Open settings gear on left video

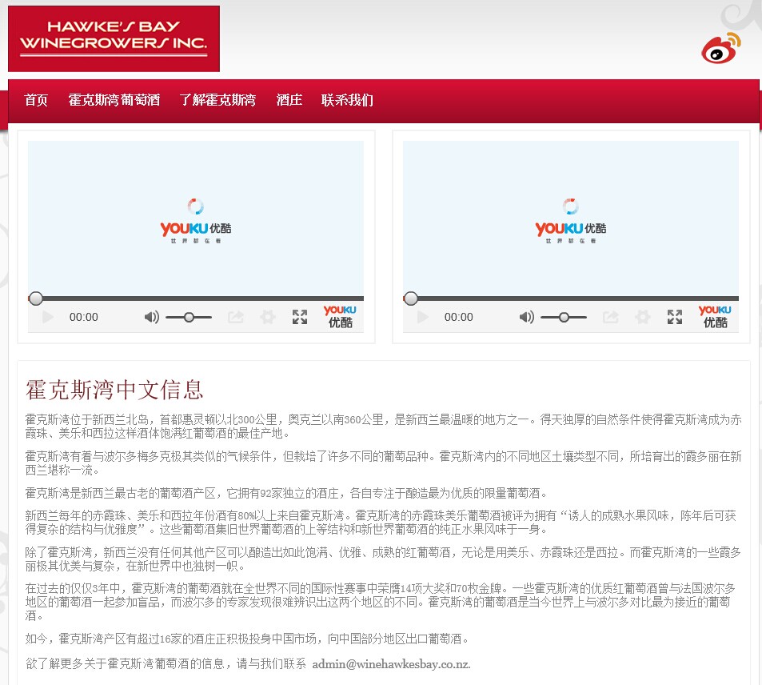point(268,318)
